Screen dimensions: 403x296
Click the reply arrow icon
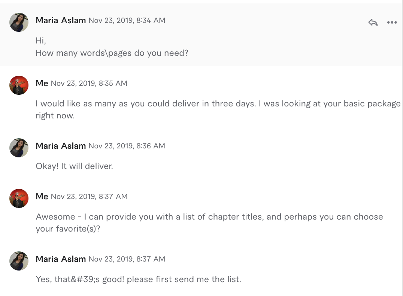tap(373, 23)
